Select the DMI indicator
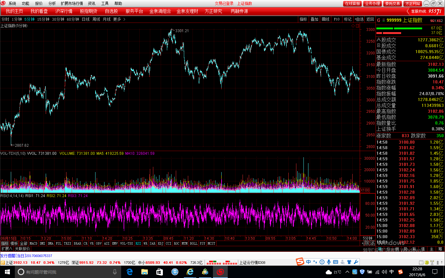The width and height of the screenshot is (445, 278). [42, 243]
